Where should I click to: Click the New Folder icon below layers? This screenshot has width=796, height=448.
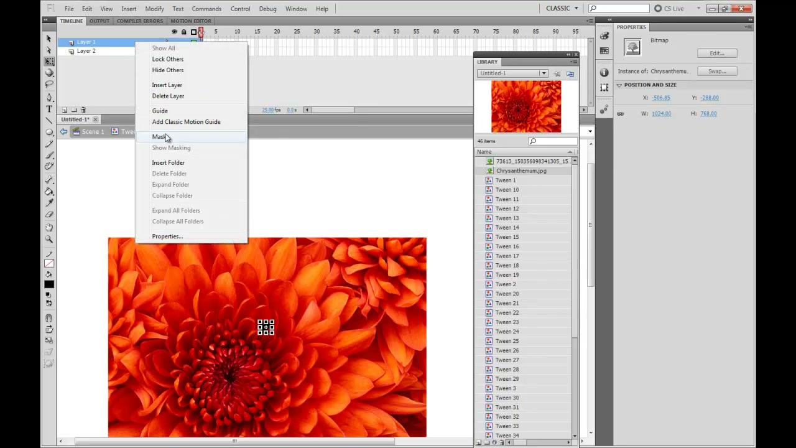(x=74, y=110)
